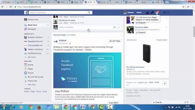
Task: Expand See more under Explore
Action: coord(32,85)
